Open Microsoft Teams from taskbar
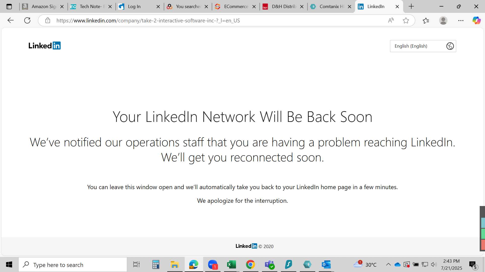 pos(269,265)
